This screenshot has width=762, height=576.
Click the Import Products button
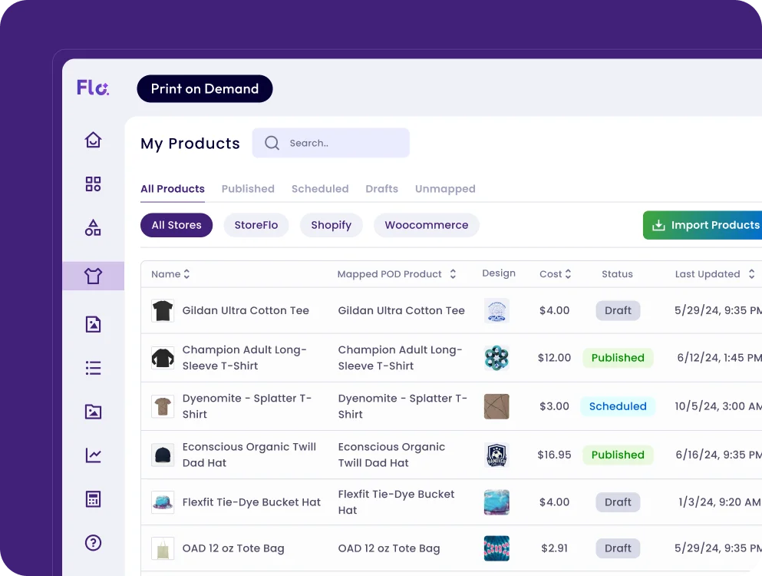click(702, 225)
